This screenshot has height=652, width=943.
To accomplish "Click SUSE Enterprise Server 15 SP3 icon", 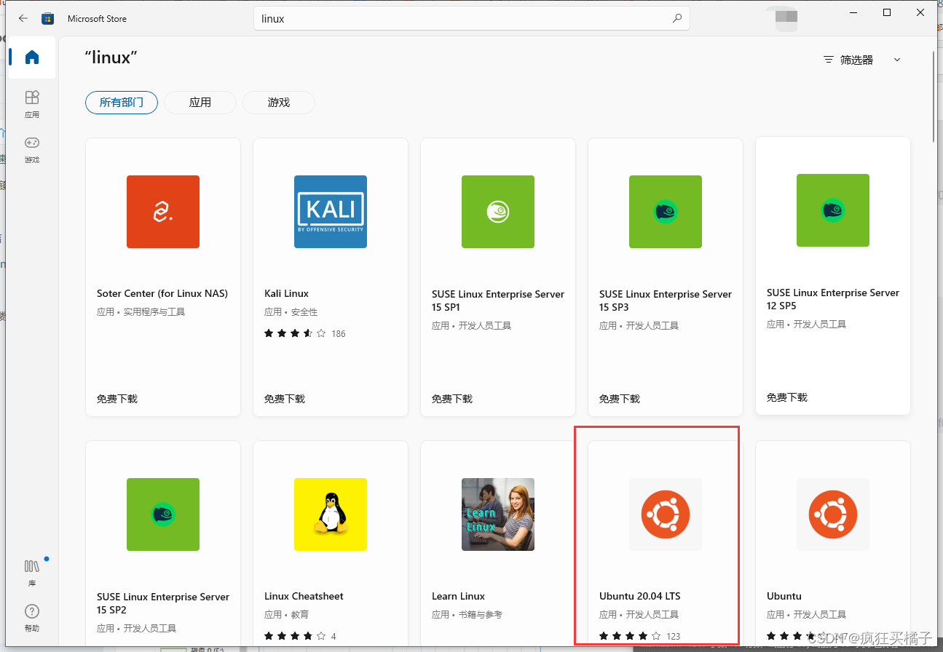I will (x=666, y=212).
